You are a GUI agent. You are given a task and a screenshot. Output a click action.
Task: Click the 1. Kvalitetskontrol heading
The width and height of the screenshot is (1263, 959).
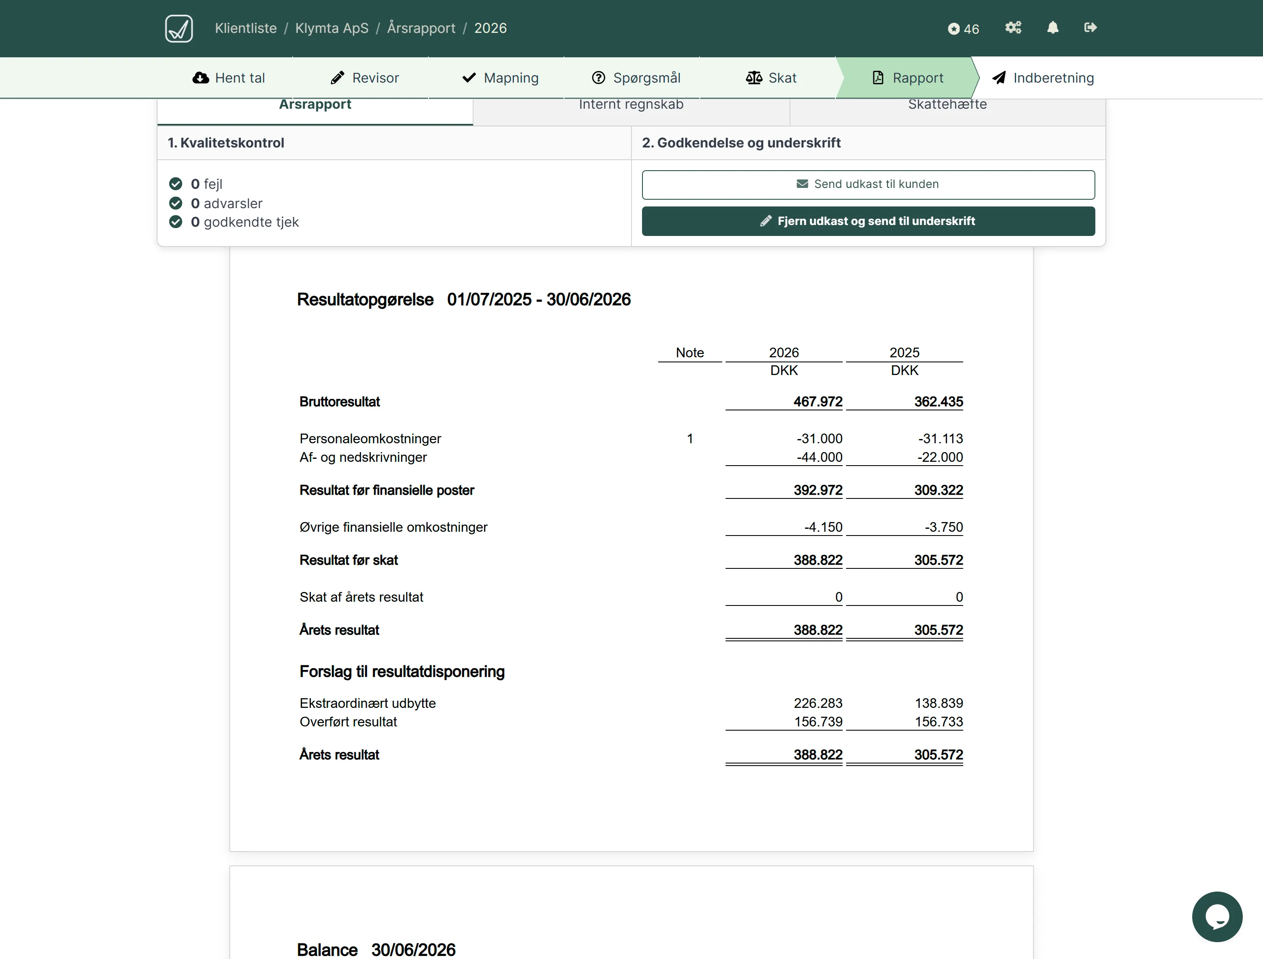(x=225, y=143)
